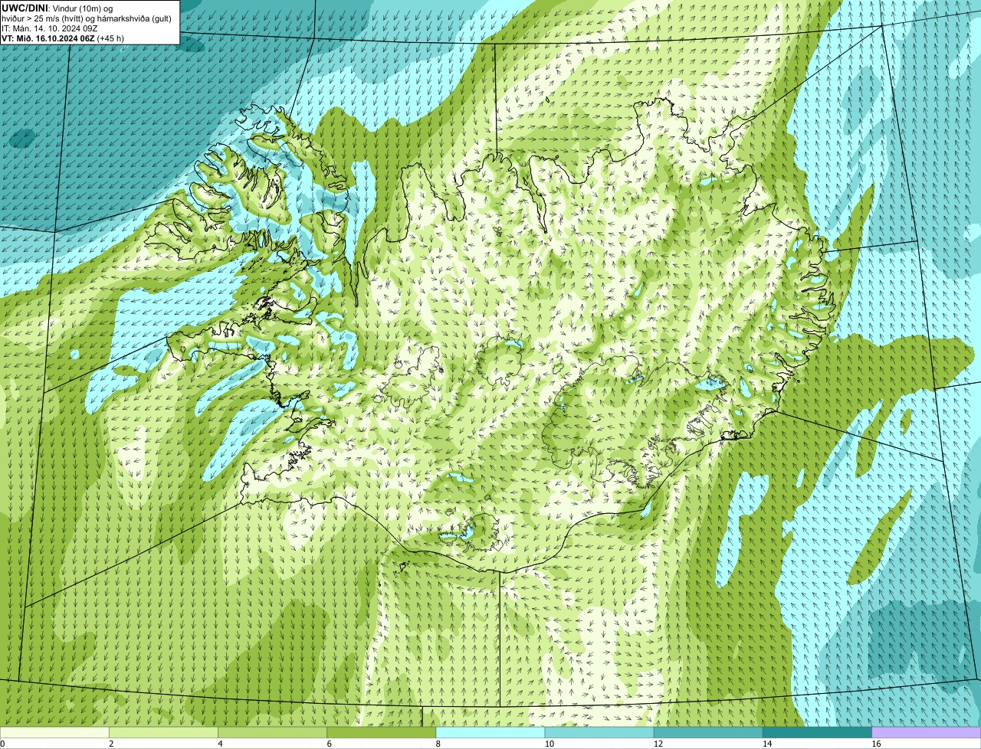Image resolution: width=981 pixels, height=749 pixels.
Task: Click the initial time 'IT: Mán. 14. 10. 2024 09Z'
Action: pyautogui.click(x=50, y=28)
